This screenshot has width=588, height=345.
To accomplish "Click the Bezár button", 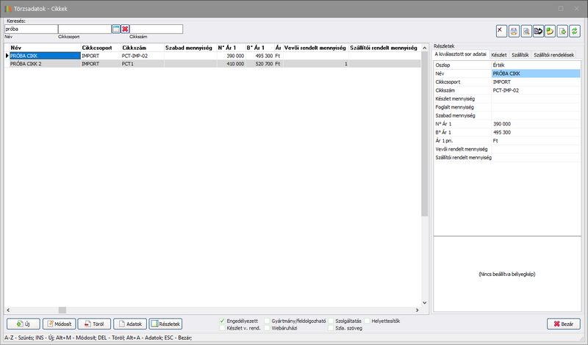I will (x=563, y=324).
